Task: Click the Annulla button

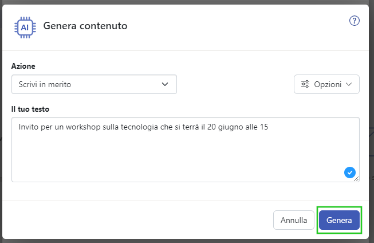Action: (294, 220)
